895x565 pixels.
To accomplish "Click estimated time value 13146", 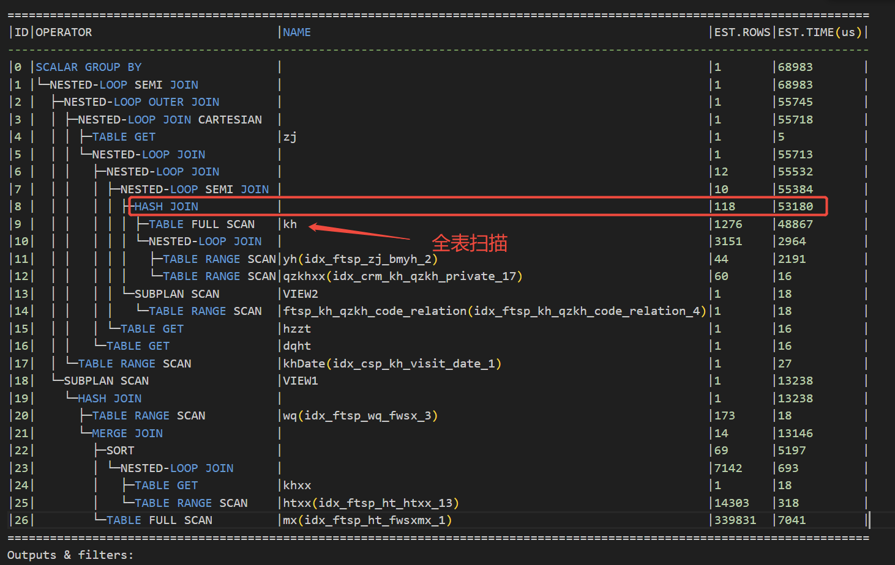I will click(796, 434).
